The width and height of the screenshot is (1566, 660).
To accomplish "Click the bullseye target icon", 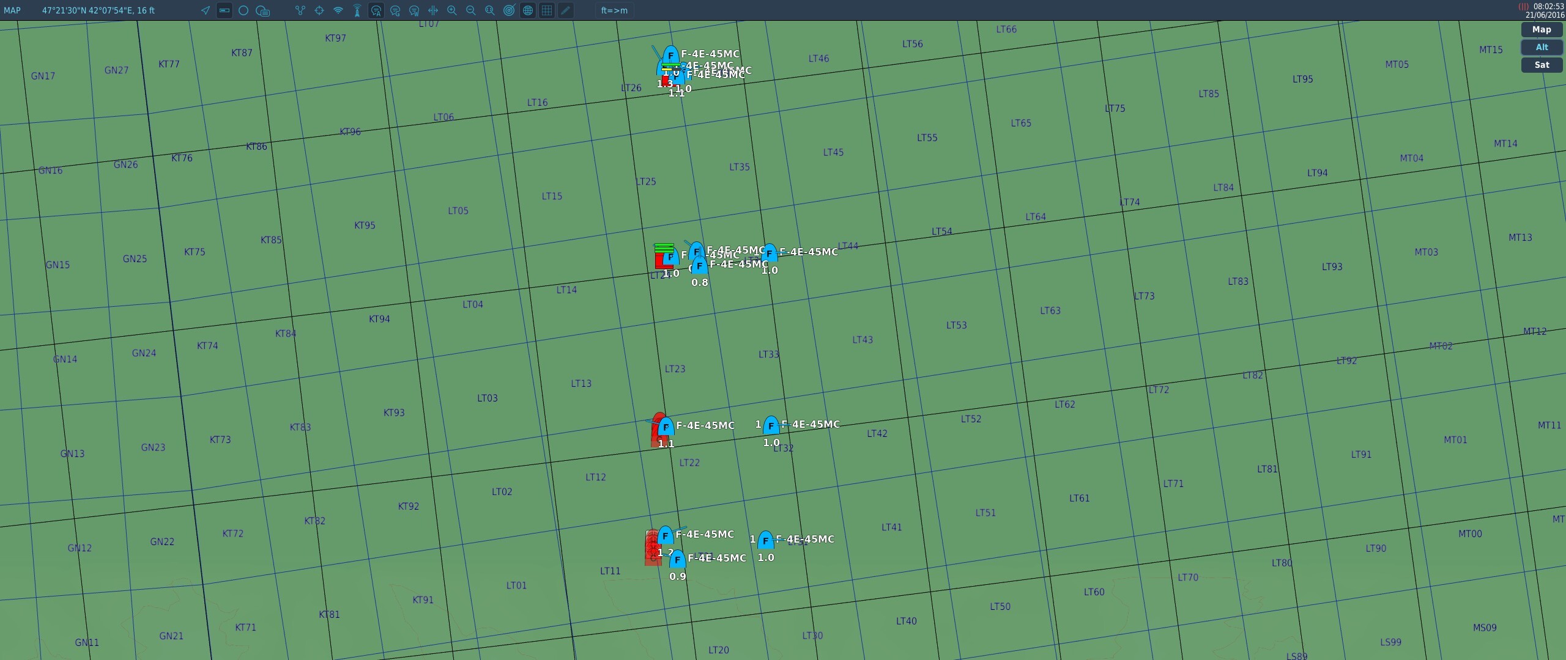I will click(509, 10).
